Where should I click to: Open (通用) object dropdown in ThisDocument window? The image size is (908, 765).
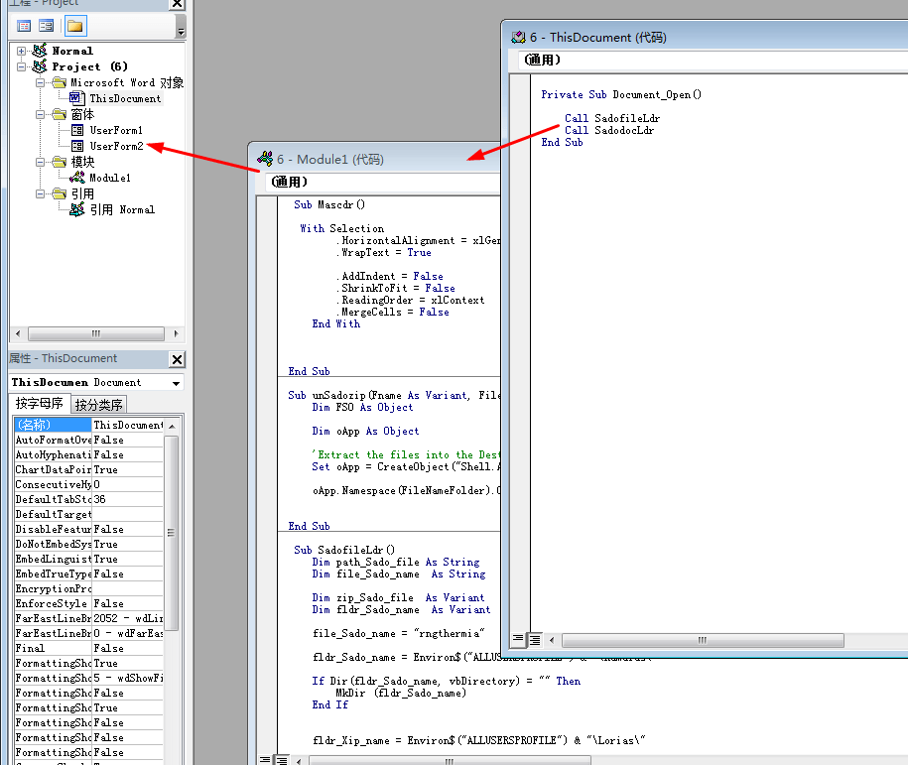point(713,60)
